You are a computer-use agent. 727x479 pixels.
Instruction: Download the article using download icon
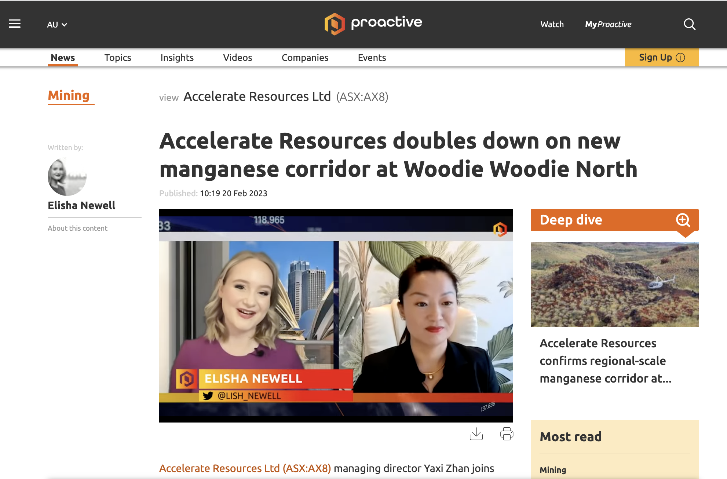pos(476,434)
